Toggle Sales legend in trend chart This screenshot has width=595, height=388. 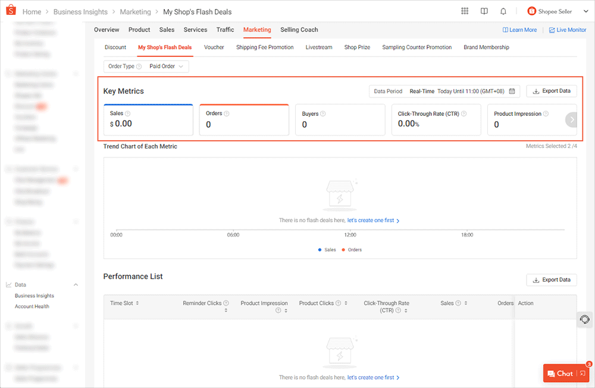327,250
